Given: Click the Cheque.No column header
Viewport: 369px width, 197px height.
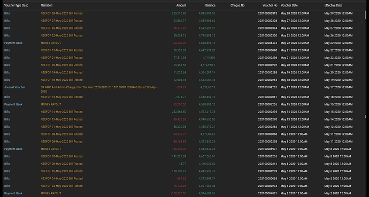Looking at the screenshot, I should (237, 5).
